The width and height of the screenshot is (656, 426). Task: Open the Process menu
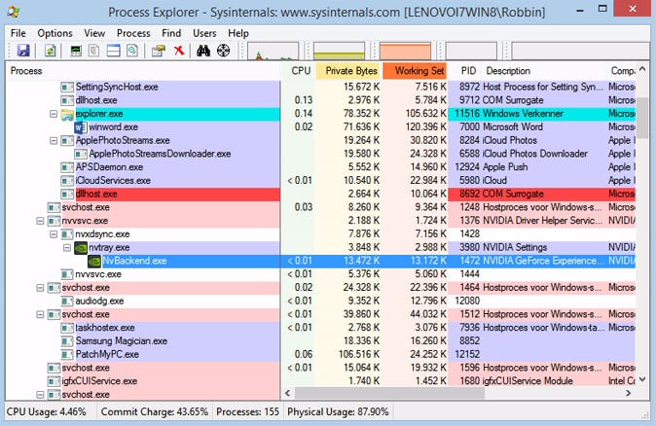(133, 33)
